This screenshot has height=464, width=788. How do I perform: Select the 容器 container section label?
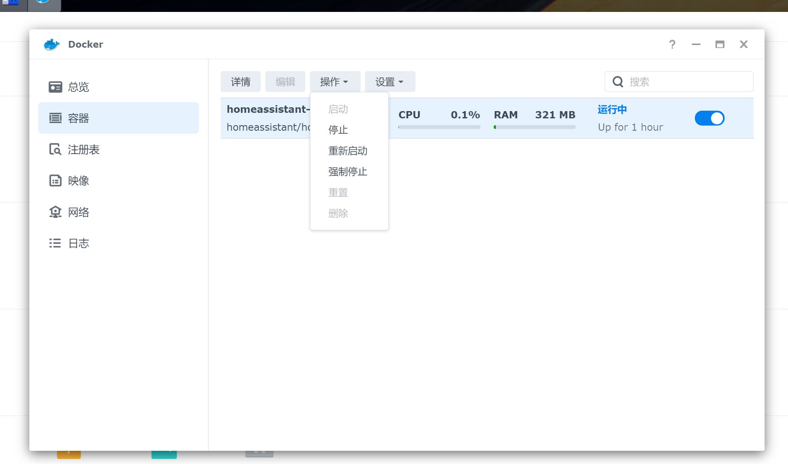tap(78, 118)
